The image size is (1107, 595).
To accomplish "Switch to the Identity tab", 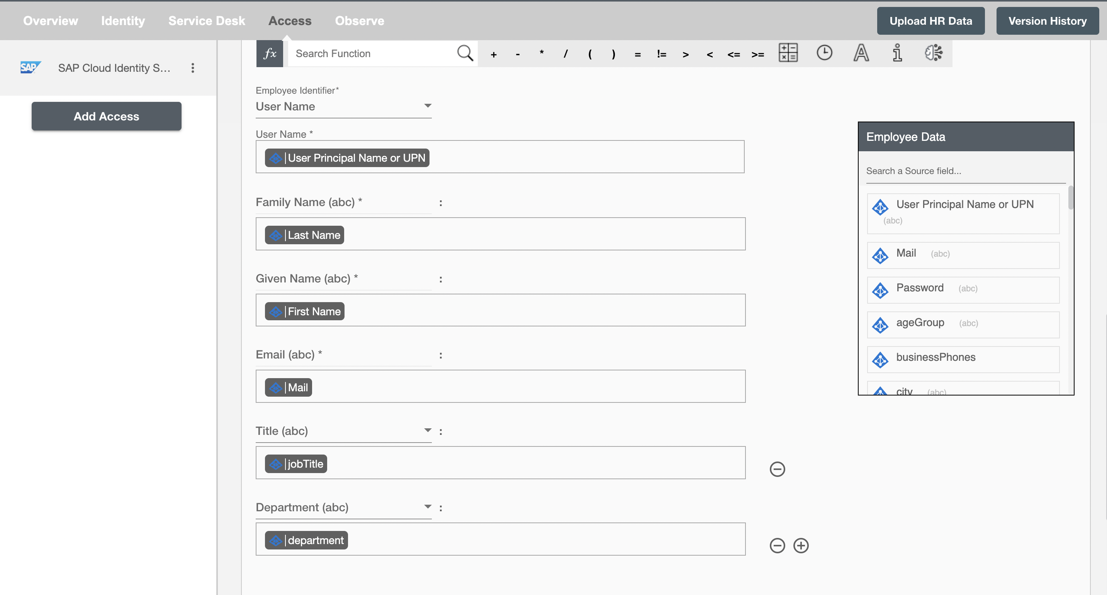I will [122, 20].
